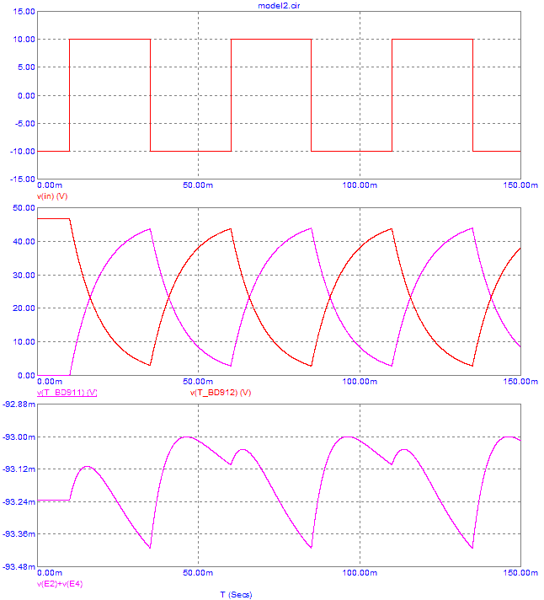Image resolution: width=544 pixels, height=600 pixels.
Task: Select the v(E2)+v(E4) trace label
Action: click(x=60, y=584)
